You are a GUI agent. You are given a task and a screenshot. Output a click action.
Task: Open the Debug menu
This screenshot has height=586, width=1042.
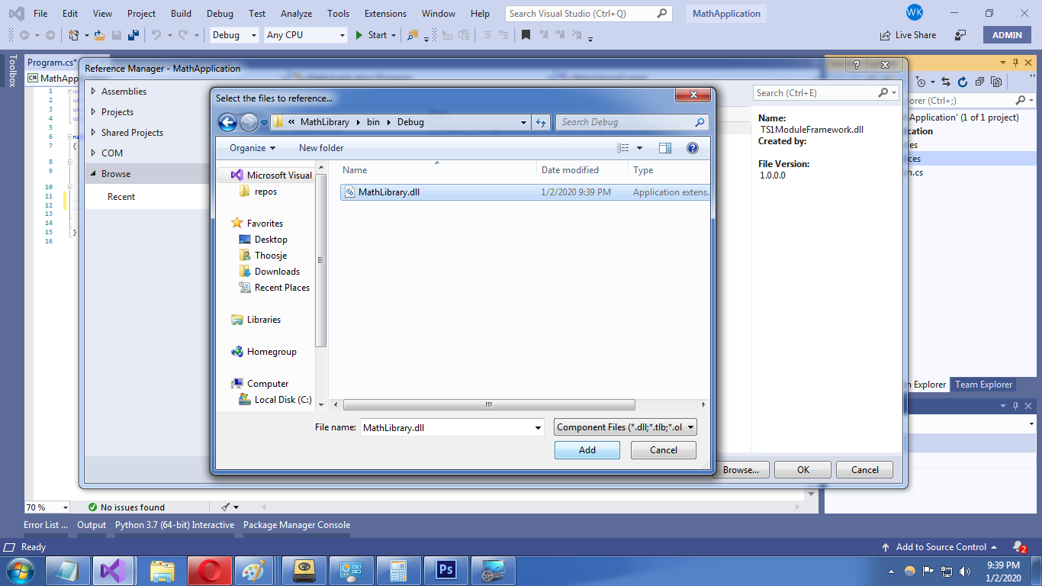click(220, 14)
